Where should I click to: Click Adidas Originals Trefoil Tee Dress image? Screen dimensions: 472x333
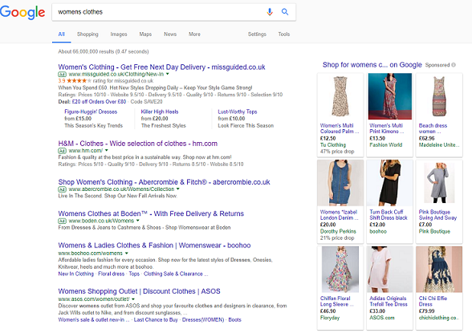click(390, 270)
